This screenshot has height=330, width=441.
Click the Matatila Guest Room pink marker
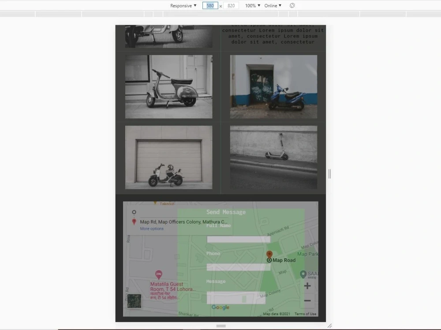pyautogui.click(x=159, y=275)
